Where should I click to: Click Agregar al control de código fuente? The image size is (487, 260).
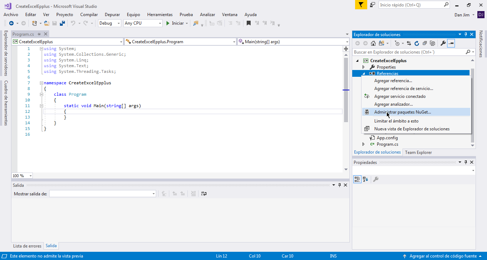[443, 256]
